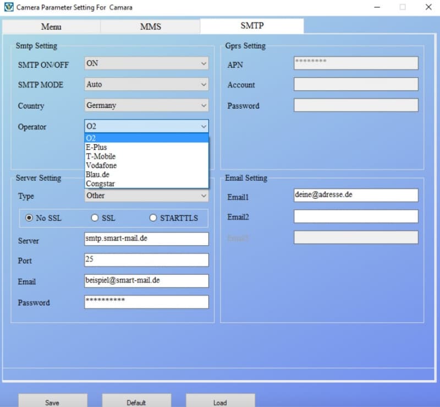
Task: Expand the Country dropdown showing Germany
Action: click(146, 105)
